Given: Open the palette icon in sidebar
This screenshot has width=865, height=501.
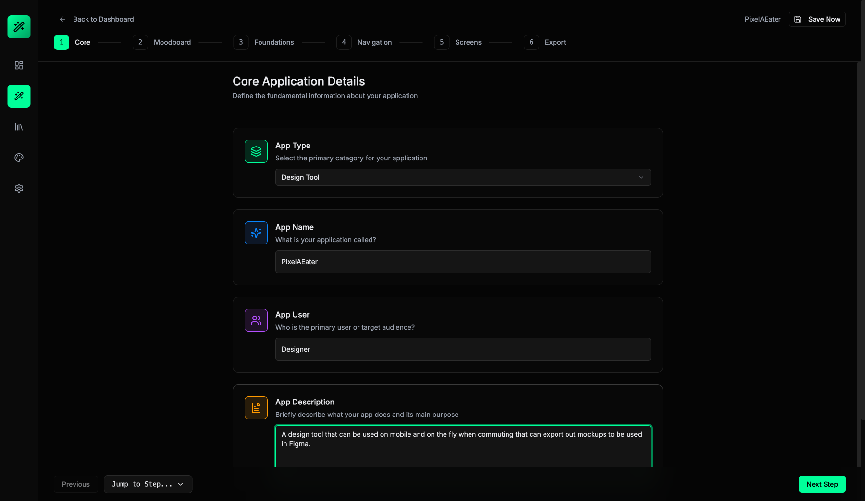Looking at the screenshot, I should 19,158.
